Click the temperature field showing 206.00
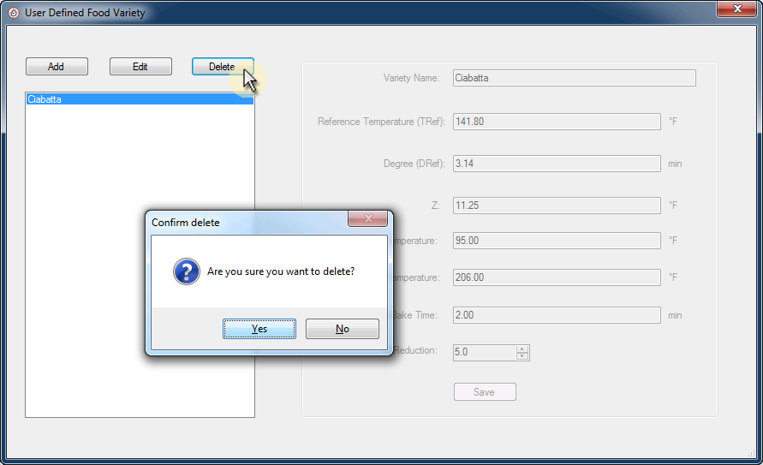 pyautogui.click(x=556, y=277)
